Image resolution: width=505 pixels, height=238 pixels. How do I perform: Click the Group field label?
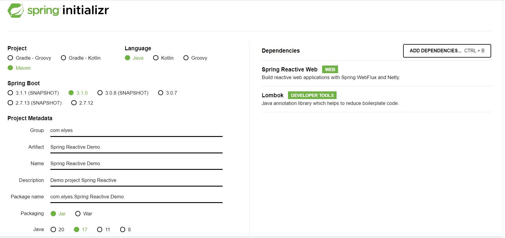coord(37,130)
